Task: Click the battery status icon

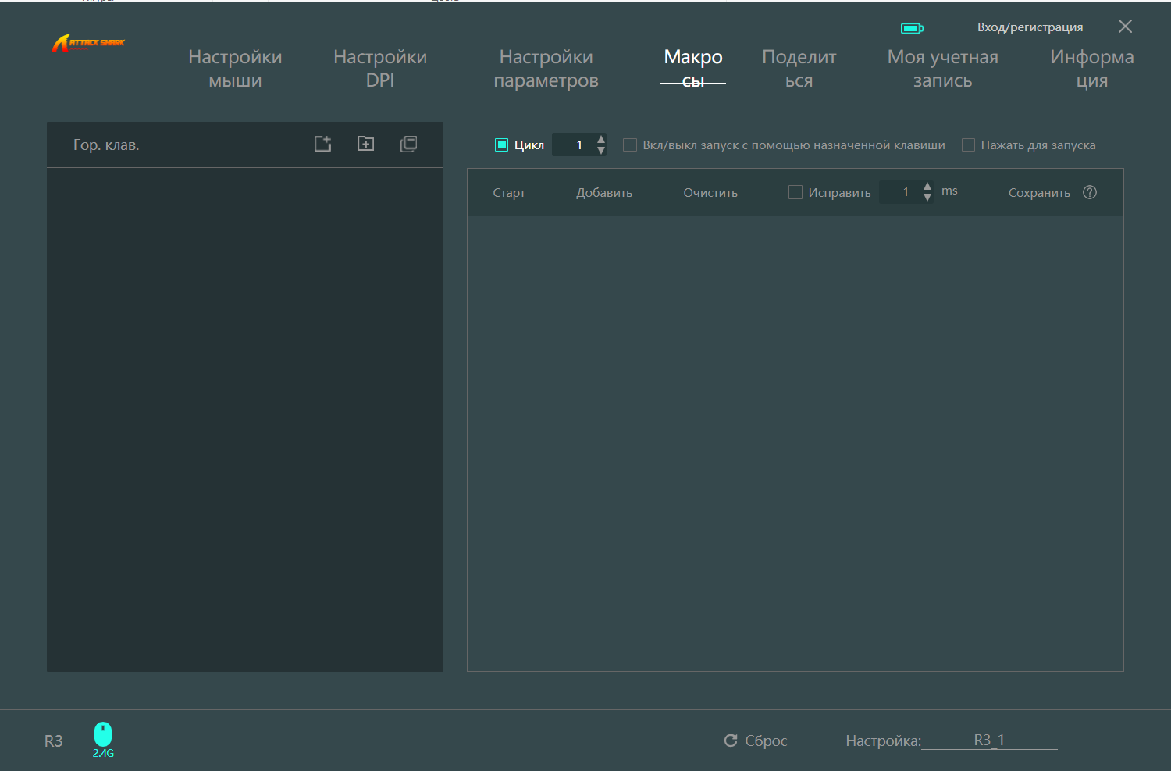Action: [912, 28]
